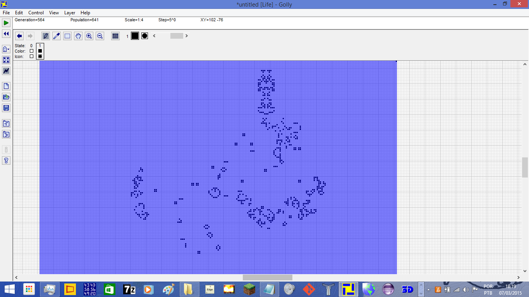Click the black square color swatch in the edit bar
This screenshot has width=529, height=297.
(x=135, y=36)
